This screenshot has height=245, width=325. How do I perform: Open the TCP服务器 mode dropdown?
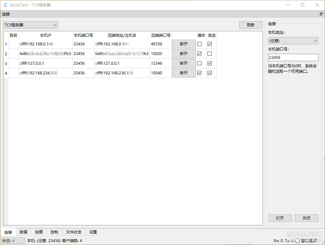[x=30, y=25]
